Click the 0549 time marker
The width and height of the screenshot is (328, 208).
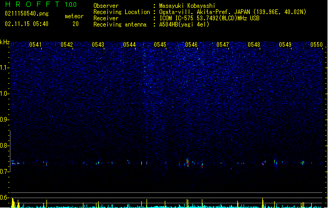tap(285, 44)
